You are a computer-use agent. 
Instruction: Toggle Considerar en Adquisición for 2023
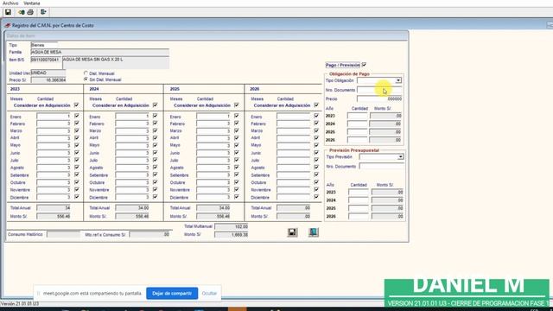tap(77, 105)
